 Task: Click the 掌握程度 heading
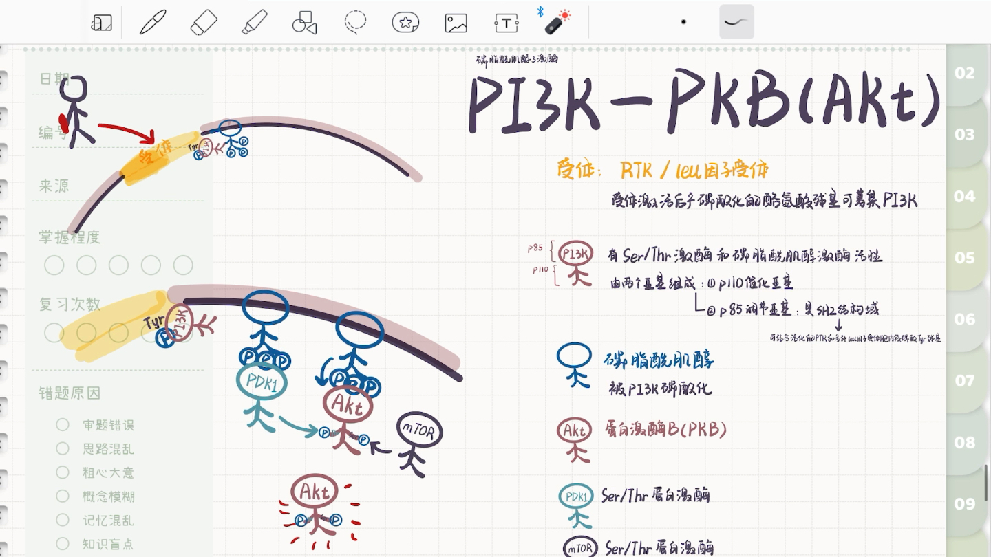70,237
